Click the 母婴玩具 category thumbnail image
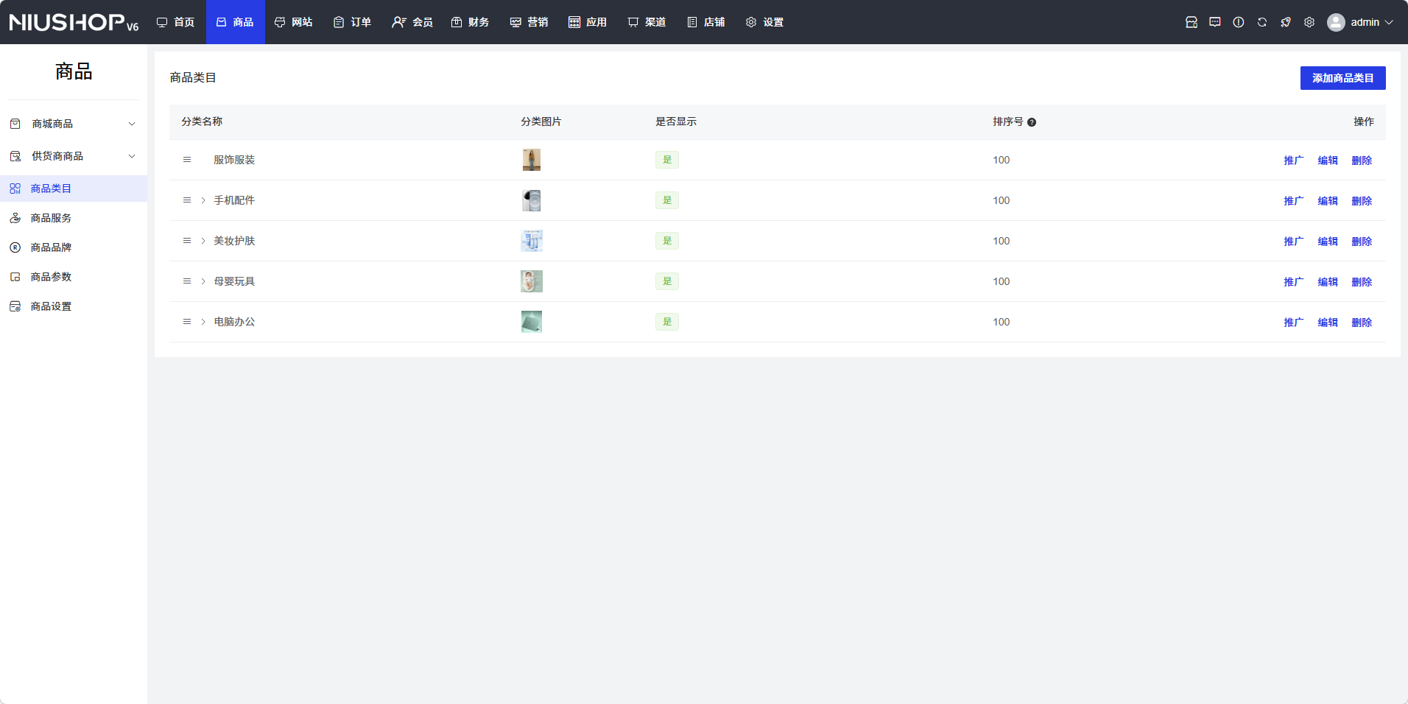The image size is (1408, 704). pyautogui.click(x=531, y=281)
